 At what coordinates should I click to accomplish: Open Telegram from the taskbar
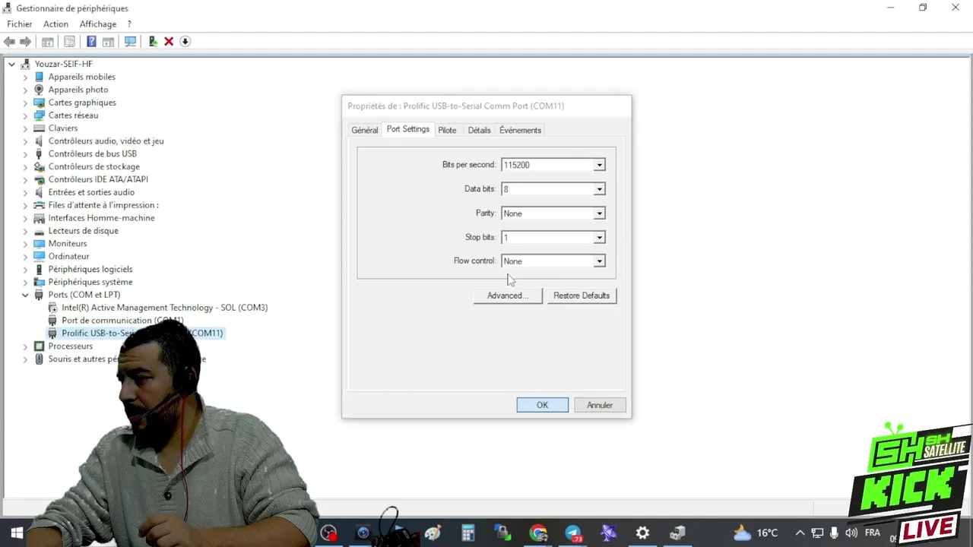tap(573, 533)
